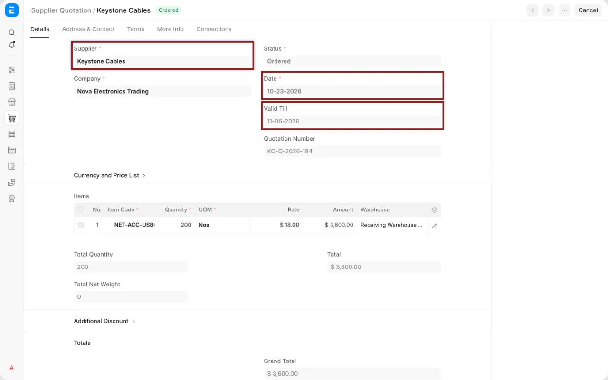Screen dimensions: 608x380
Task: Click the $ 18.00 rate cell
Action: click(x=276, y=225)
